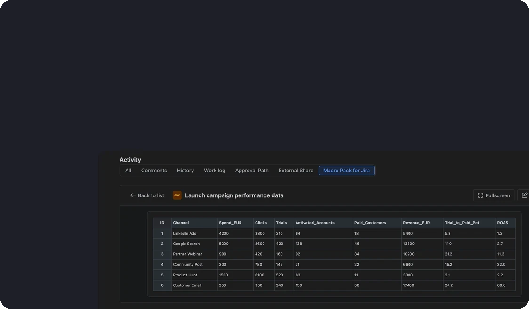Click the ROAS column header
The image size is (529, 309).
click(x=505, y=223)
